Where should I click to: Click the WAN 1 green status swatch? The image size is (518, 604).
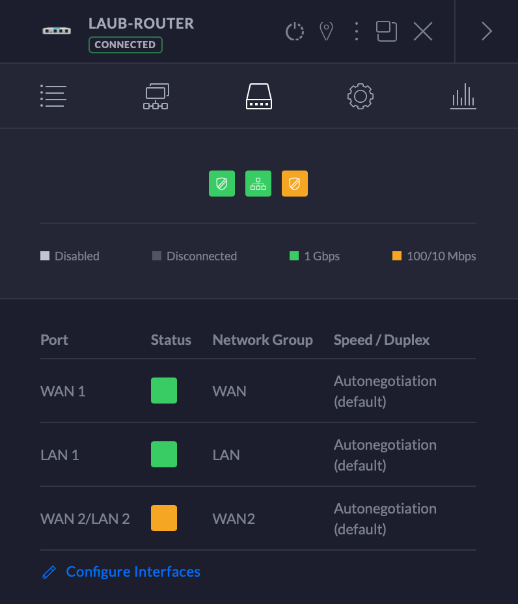[164, 391]
